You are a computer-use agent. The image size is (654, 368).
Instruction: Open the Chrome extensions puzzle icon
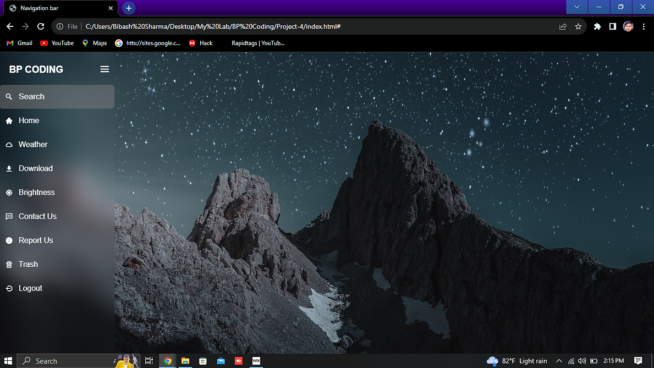pos(597,26)
